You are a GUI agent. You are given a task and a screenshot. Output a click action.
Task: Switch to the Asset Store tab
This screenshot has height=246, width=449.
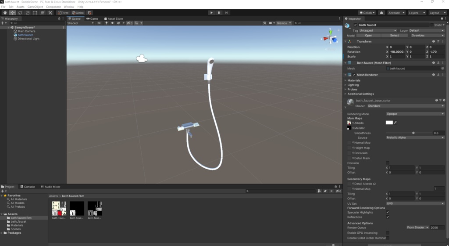(114, 18)
